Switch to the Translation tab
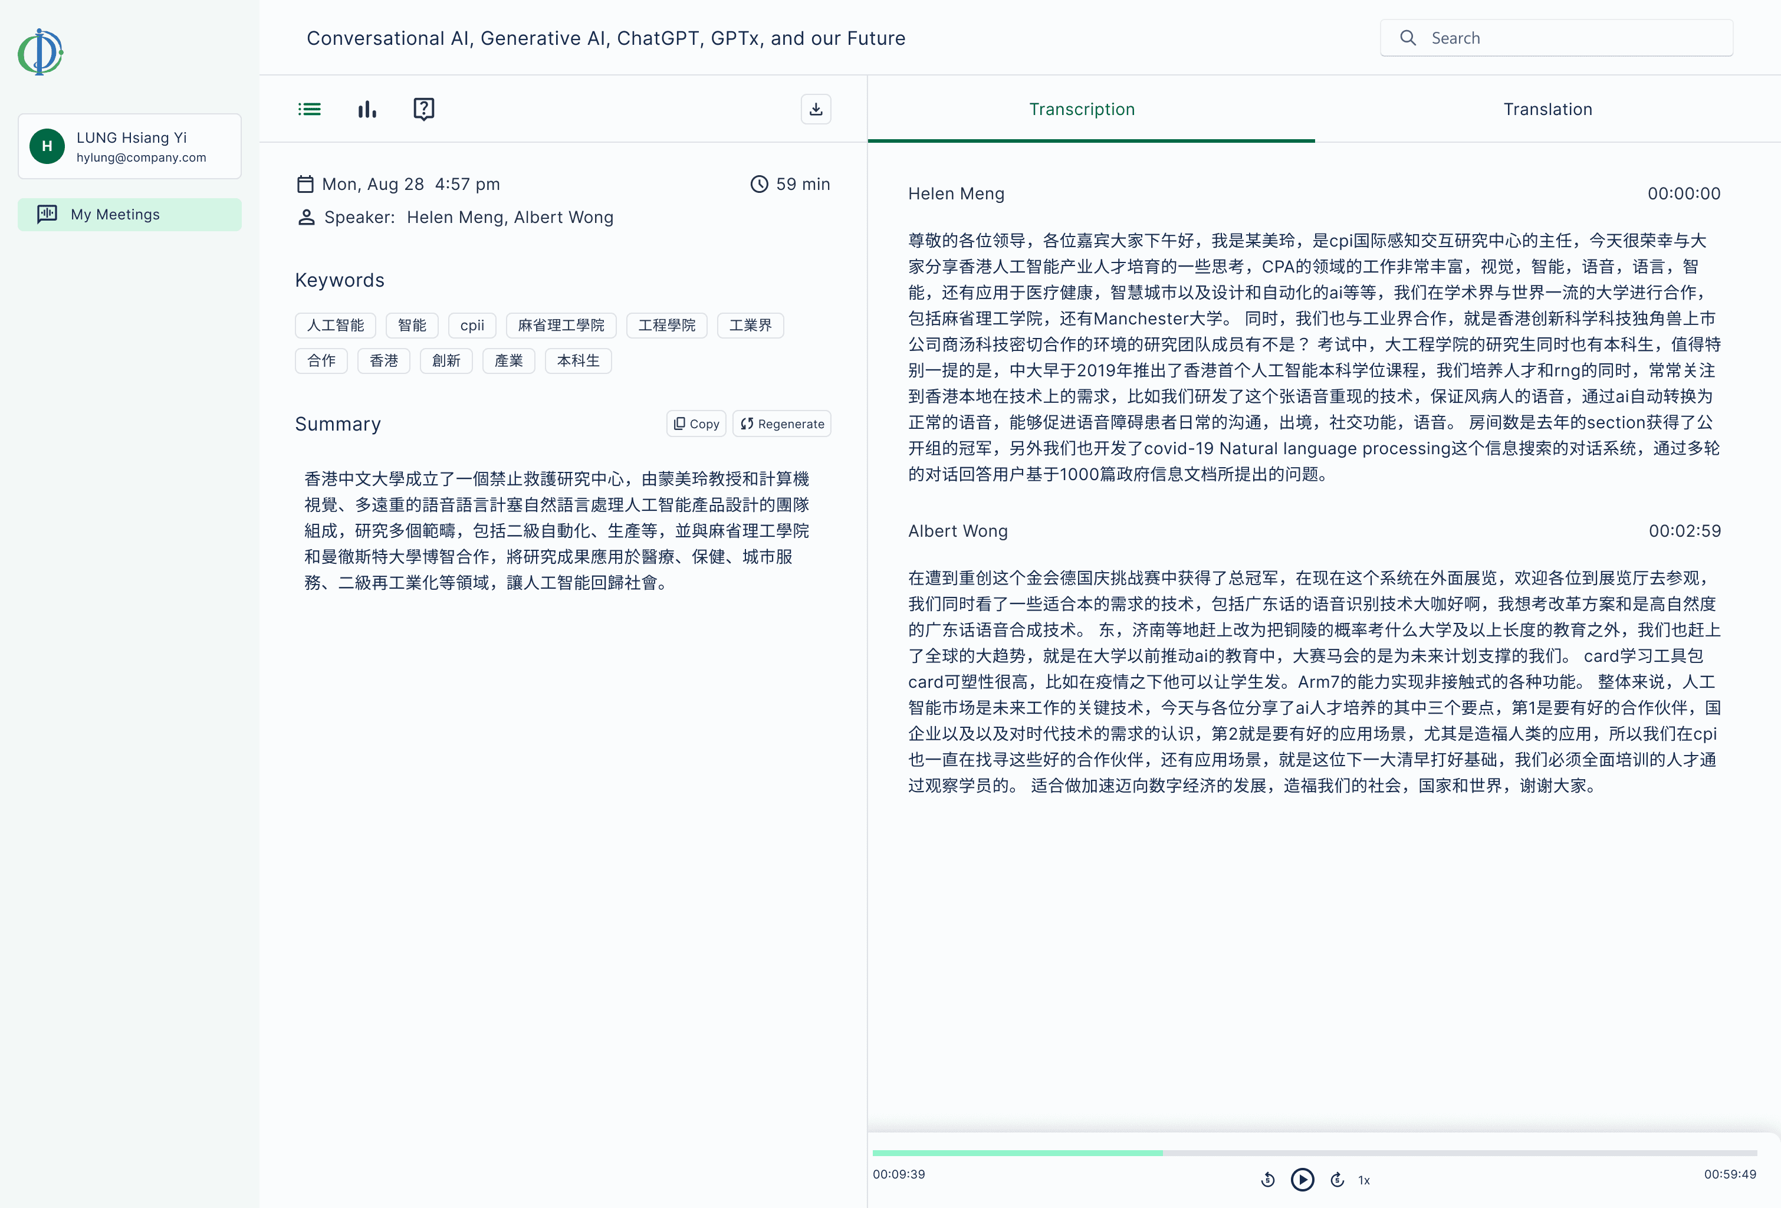 coord(1547,109)
